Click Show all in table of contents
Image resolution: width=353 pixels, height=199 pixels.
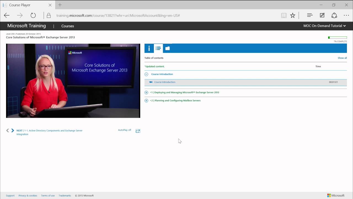342,58
